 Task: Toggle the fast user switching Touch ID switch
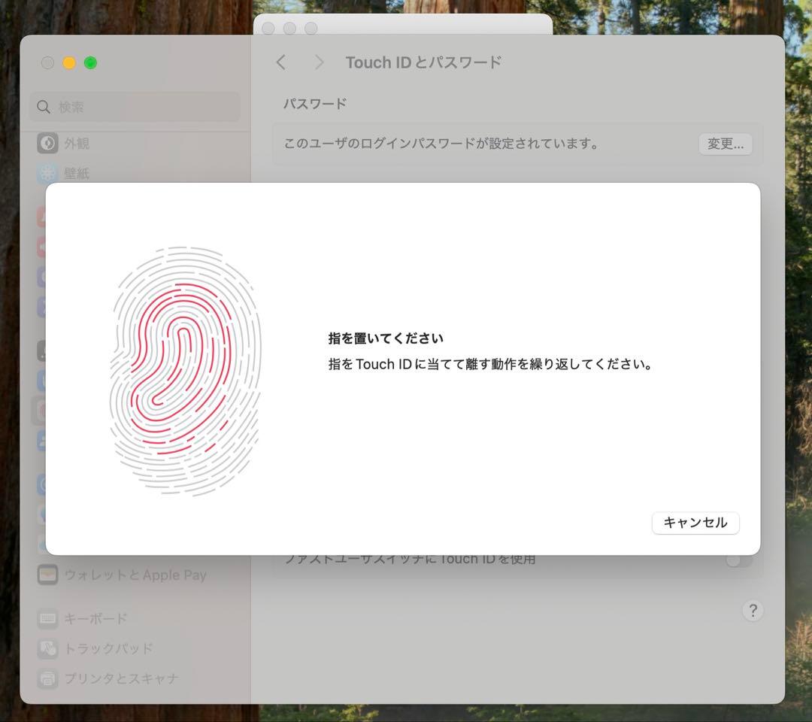(x=738, y=560)
